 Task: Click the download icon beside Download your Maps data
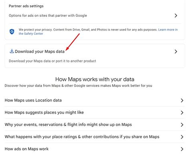[x=12, y=51]
